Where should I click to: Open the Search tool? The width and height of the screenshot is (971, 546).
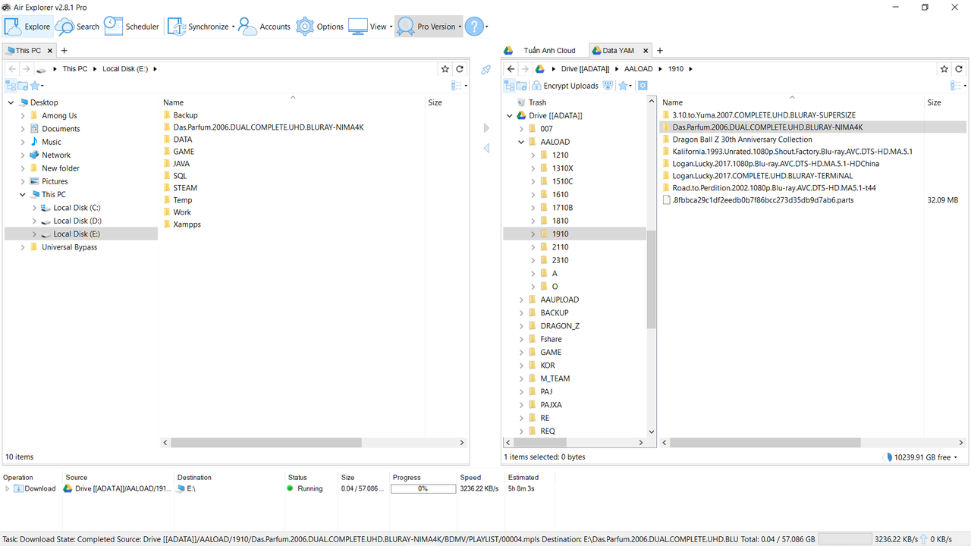pyautogui.click(x=77, y=27)
